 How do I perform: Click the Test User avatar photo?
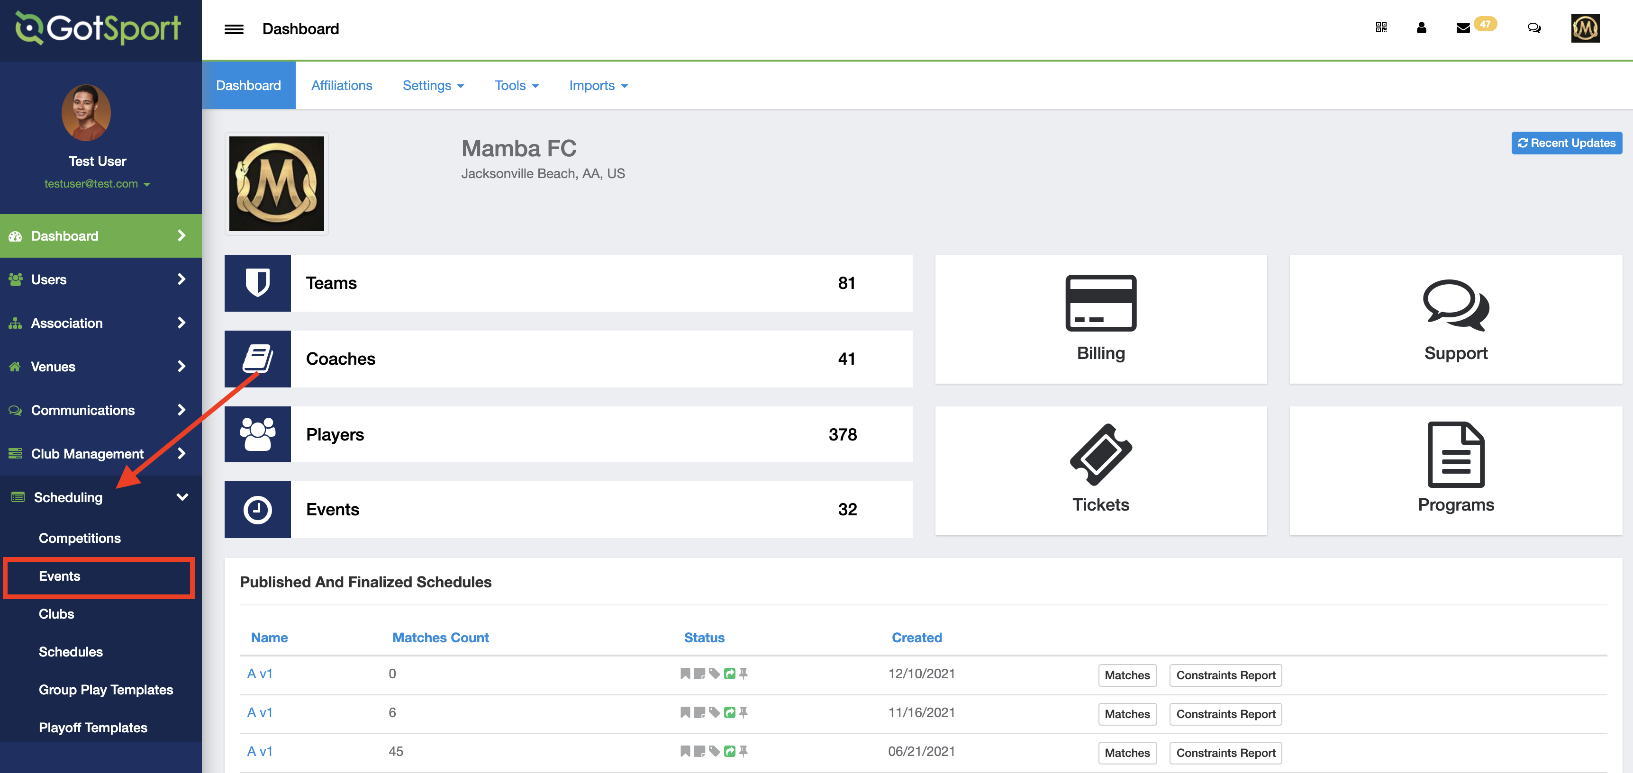[x=86, y=113]
